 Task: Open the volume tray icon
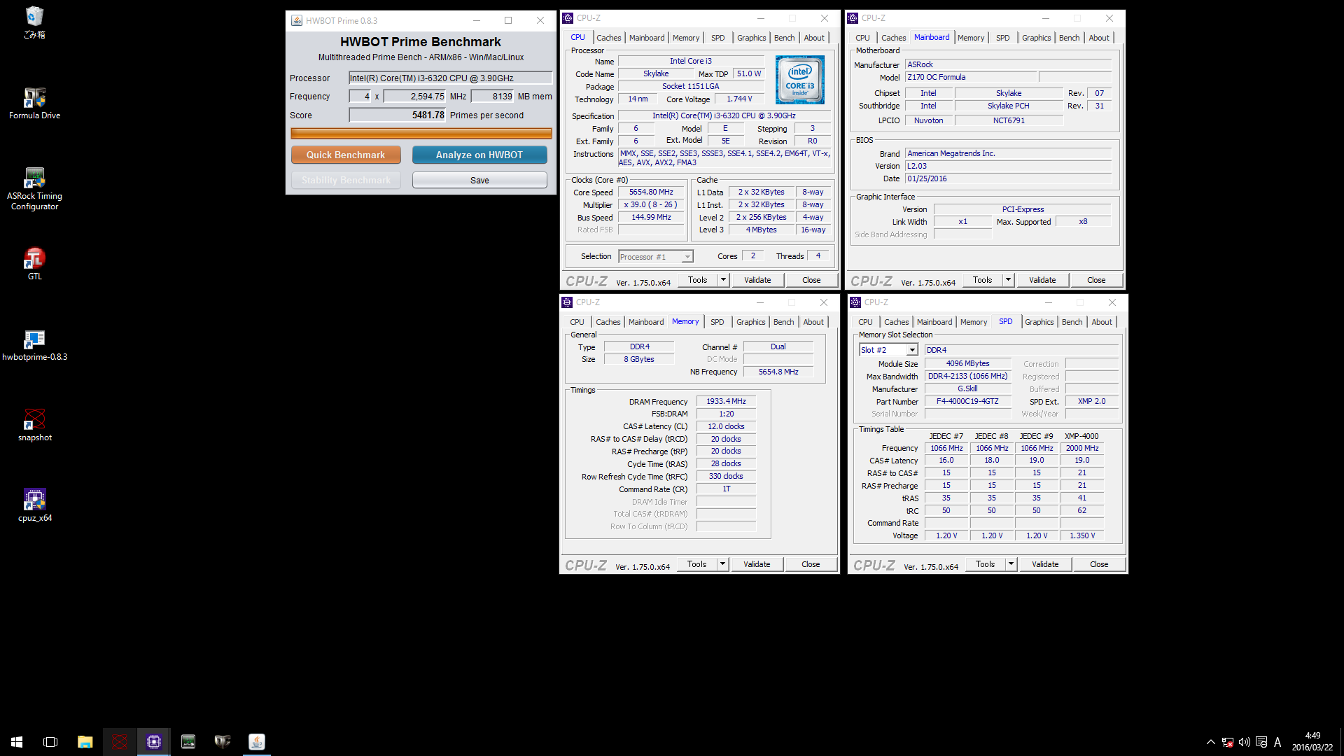point(1244,742)
